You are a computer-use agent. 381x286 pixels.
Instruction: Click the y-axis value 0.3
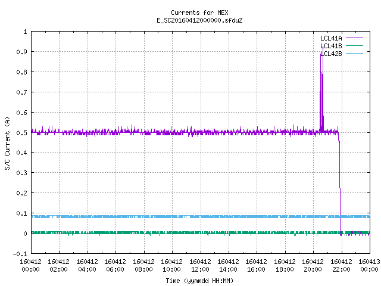point(21,173)
